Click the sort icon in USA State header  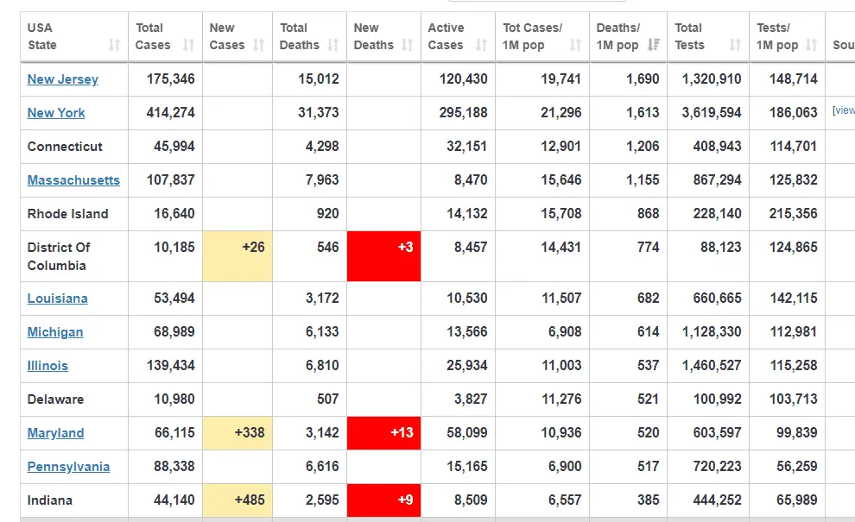click(x=114, y=45)
